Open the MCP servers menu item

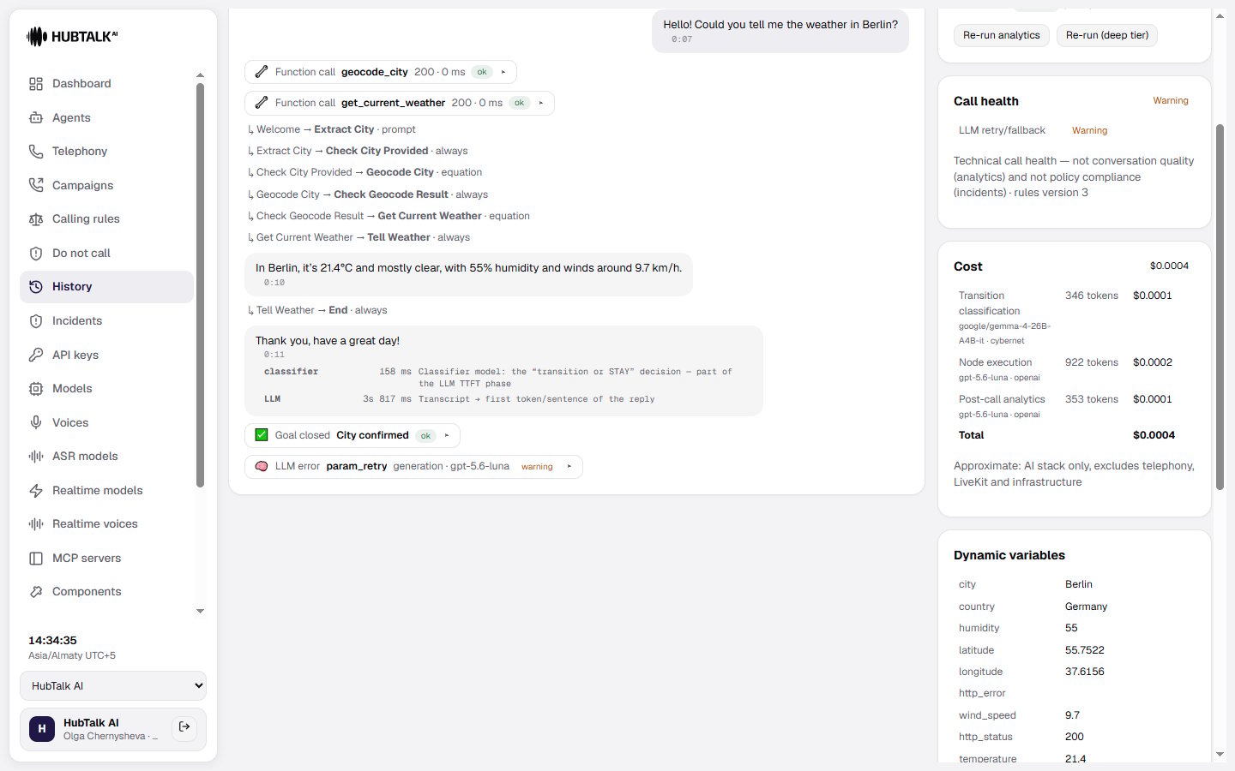point(107,559)
